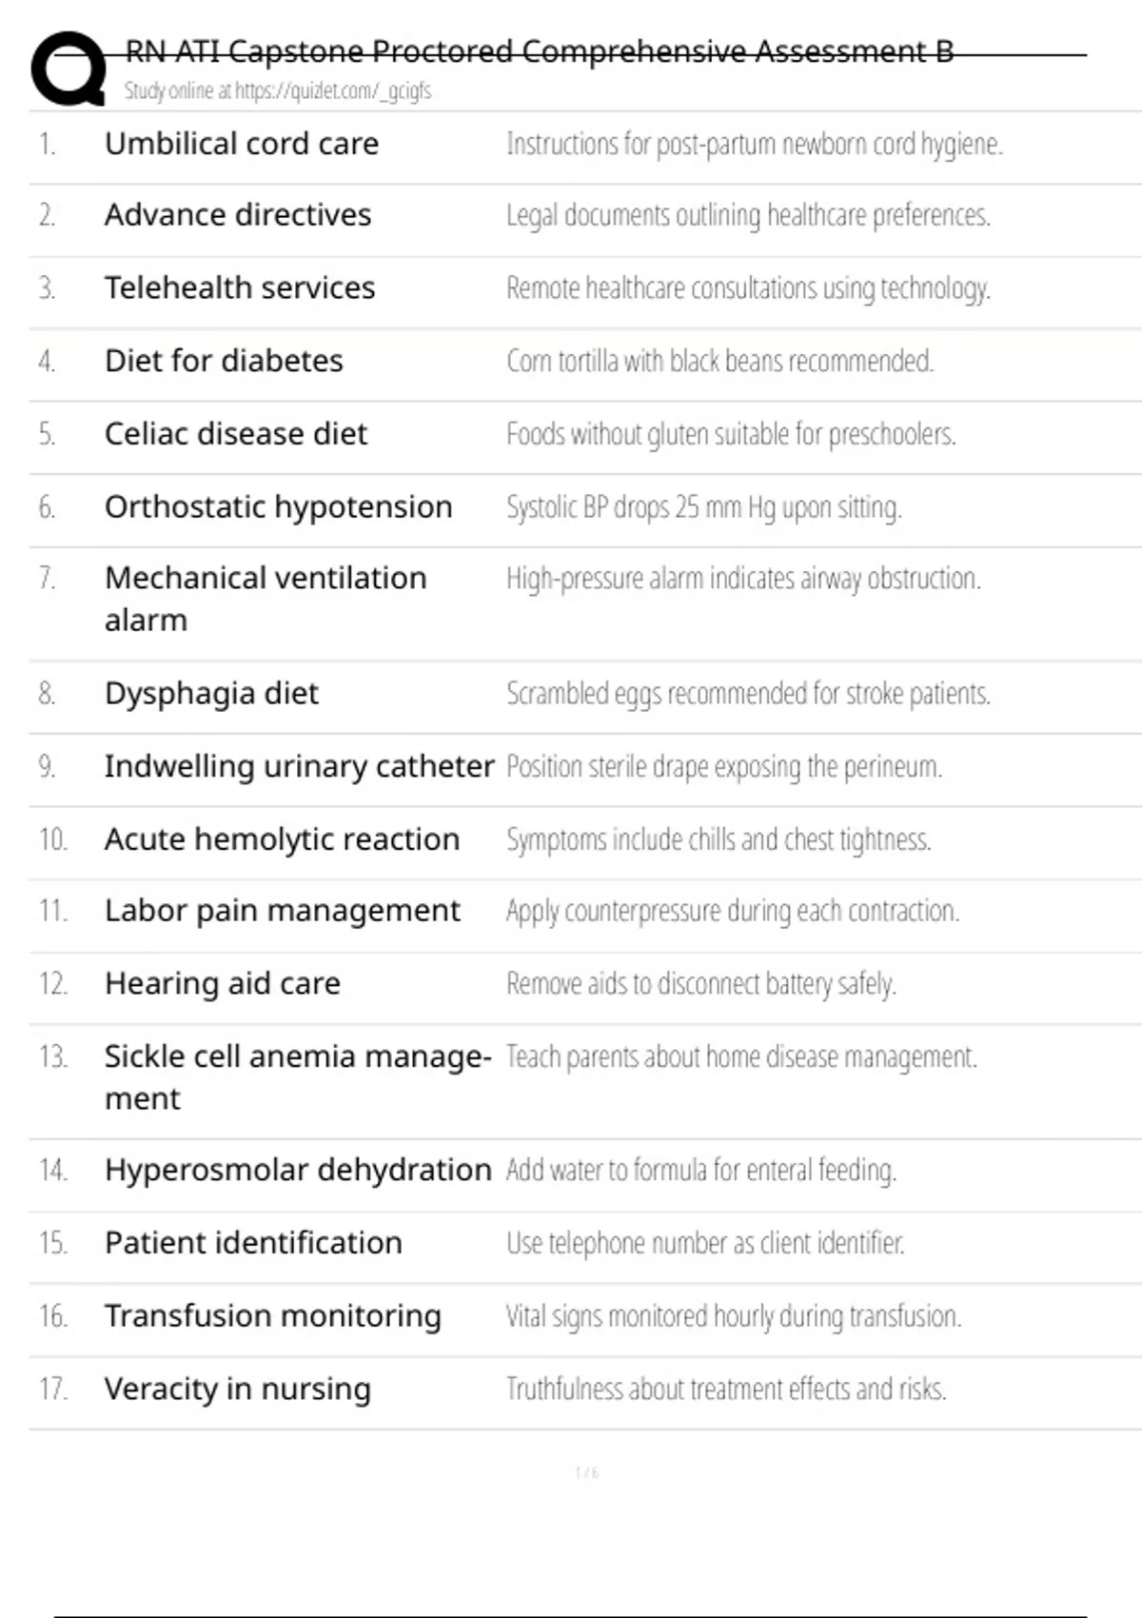Click the Diet for diabetes term
This screenshot has height=1618, width=1142.
224,361
